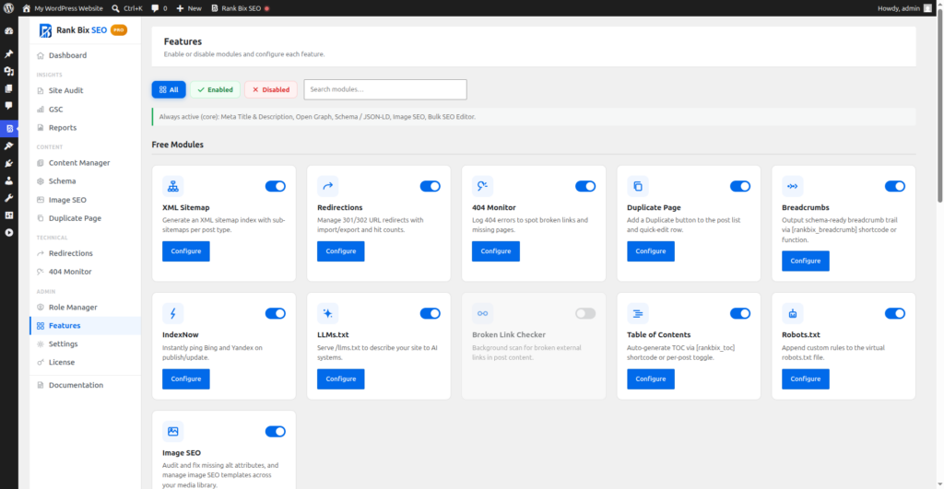Click the home icon for My WordPress Website
Screen dimensions: 944x489
[27, 8]
